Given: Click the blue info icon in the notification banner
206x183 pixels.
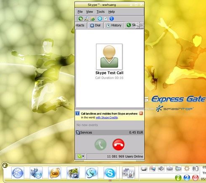Looking at the screenshot, I should (x=77, y=113).
